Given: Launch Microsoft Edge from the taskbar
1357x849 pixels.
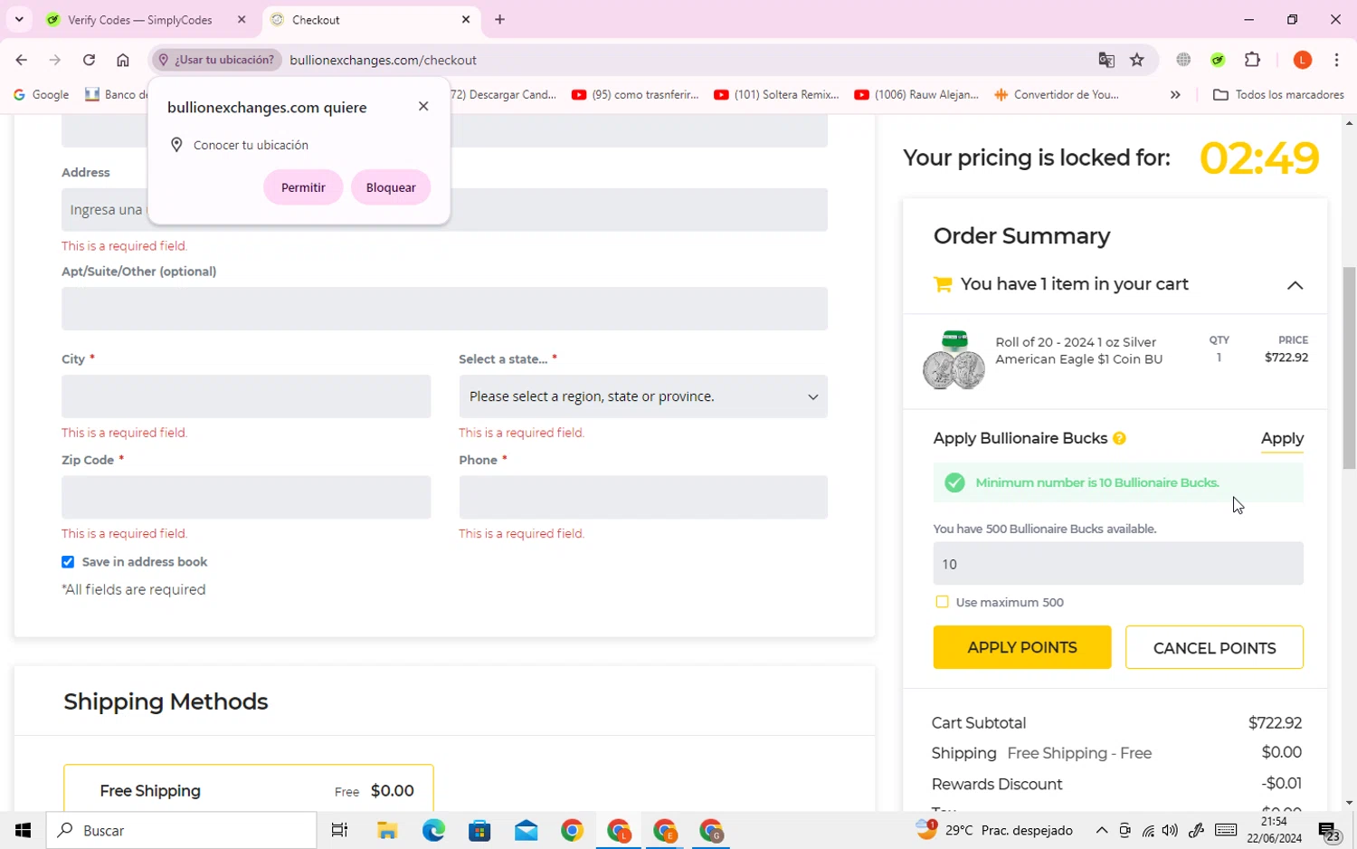Looking at the screenshot, I should (433, 830).
